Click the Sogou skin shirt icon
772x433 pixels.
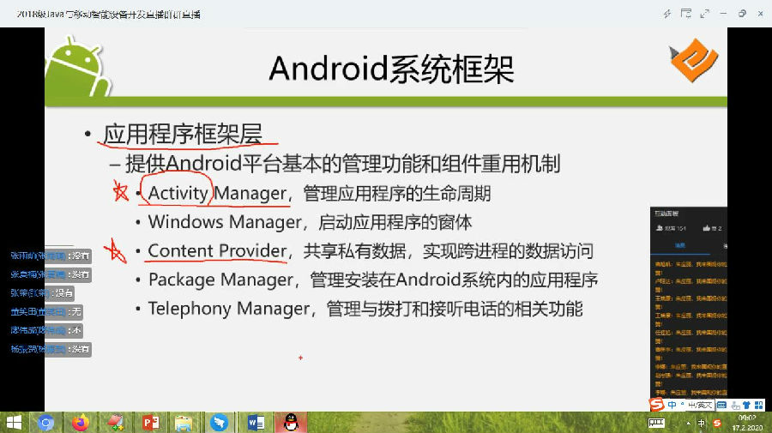(x=747, y=405)
